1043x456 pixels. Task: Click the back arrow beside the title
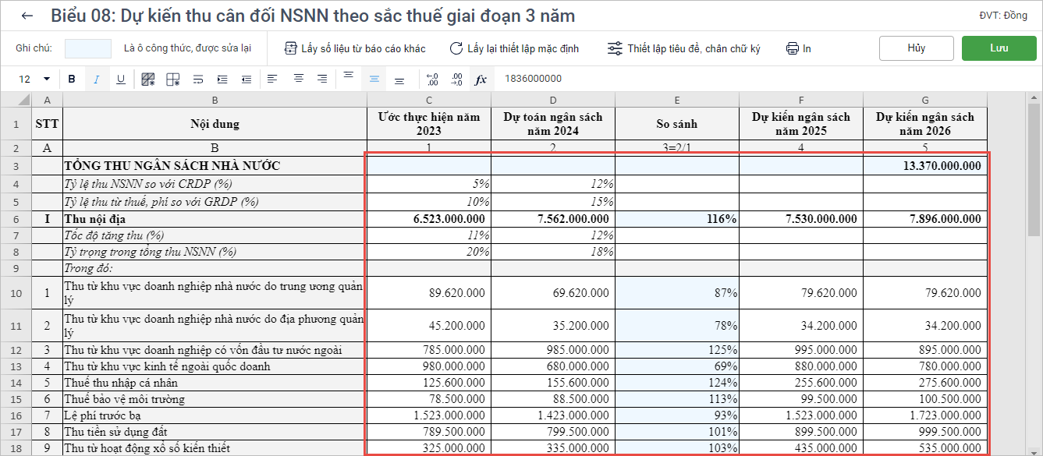click(x=27, y=16)
